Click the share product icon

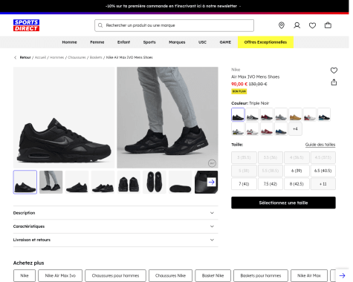[x=334, y=82]
